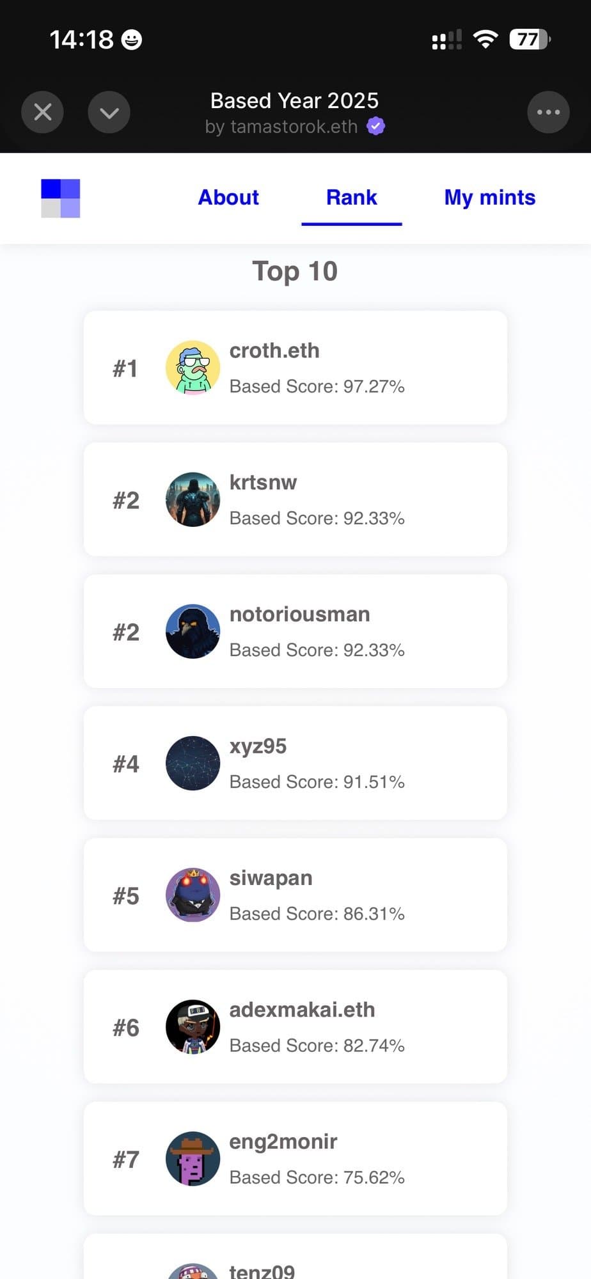Tap siwapan's profile avatar
Viewport: 591px width, 1279px height.
click(193, 895)
